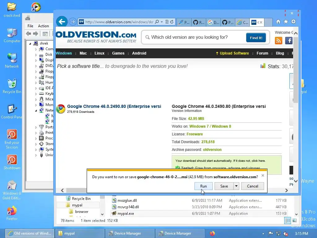Expand the Disk drives node
The image size is (317, 238).
[36, 55]
